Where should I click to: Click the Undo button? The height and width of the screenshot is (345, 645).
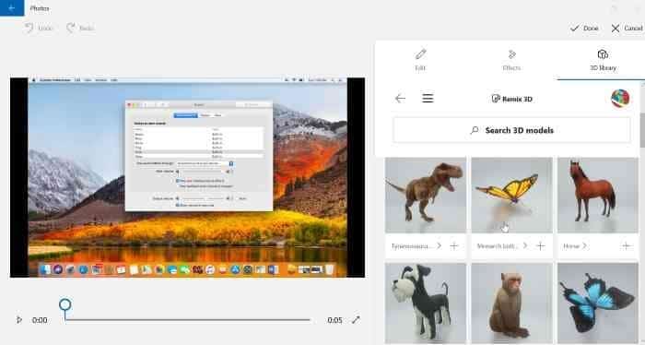pyautogui.click(x=39, y=28)
